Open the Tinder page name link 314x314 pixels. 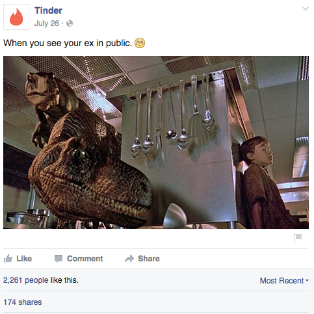click(48, 10)
